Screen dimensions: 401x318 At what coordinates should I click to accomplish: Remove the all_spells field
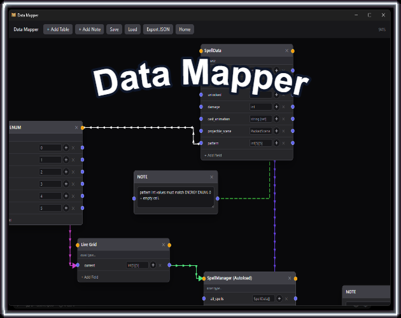tap(286, 298)
